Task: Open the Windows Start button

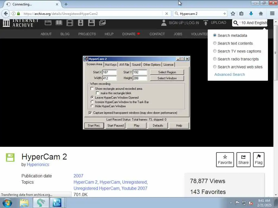Action: (x=7, y=203)
